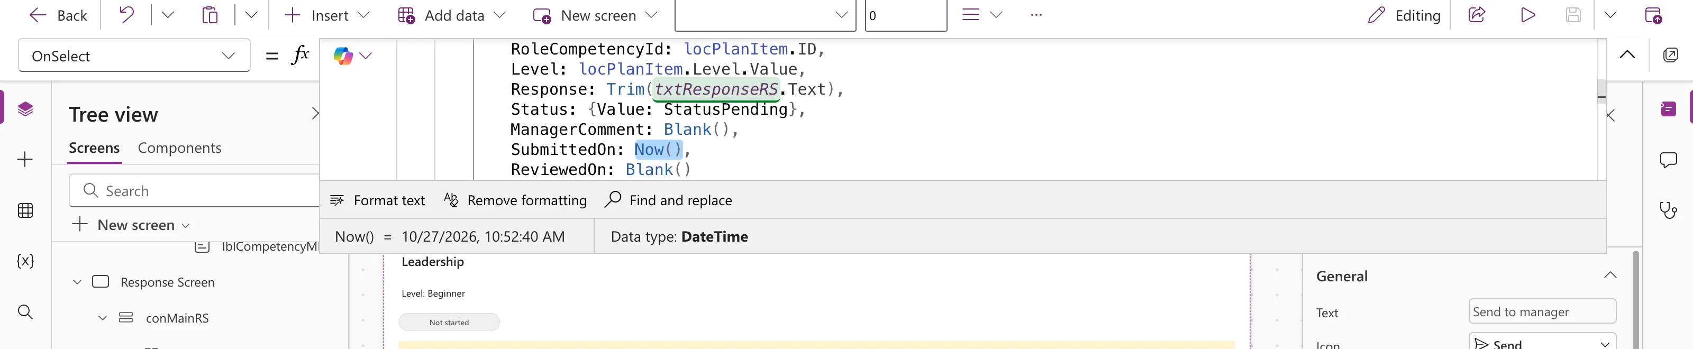Open Find and replace
This screenshot has width=1693, height=349.
[x=668, y=200]
